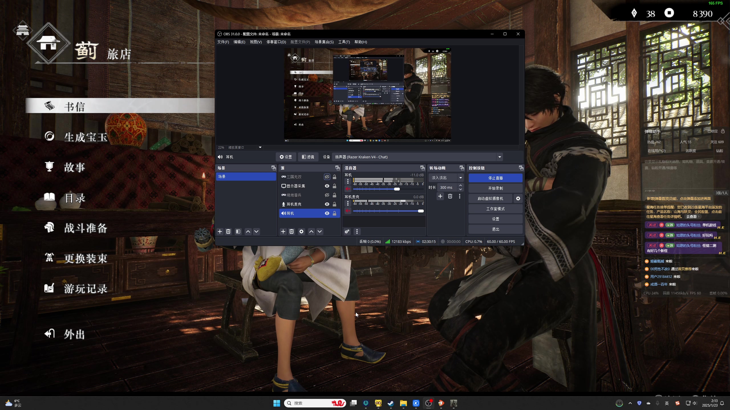
Task: Toggle lock on 耳机麦克 source
Action: tap(334, 204)
